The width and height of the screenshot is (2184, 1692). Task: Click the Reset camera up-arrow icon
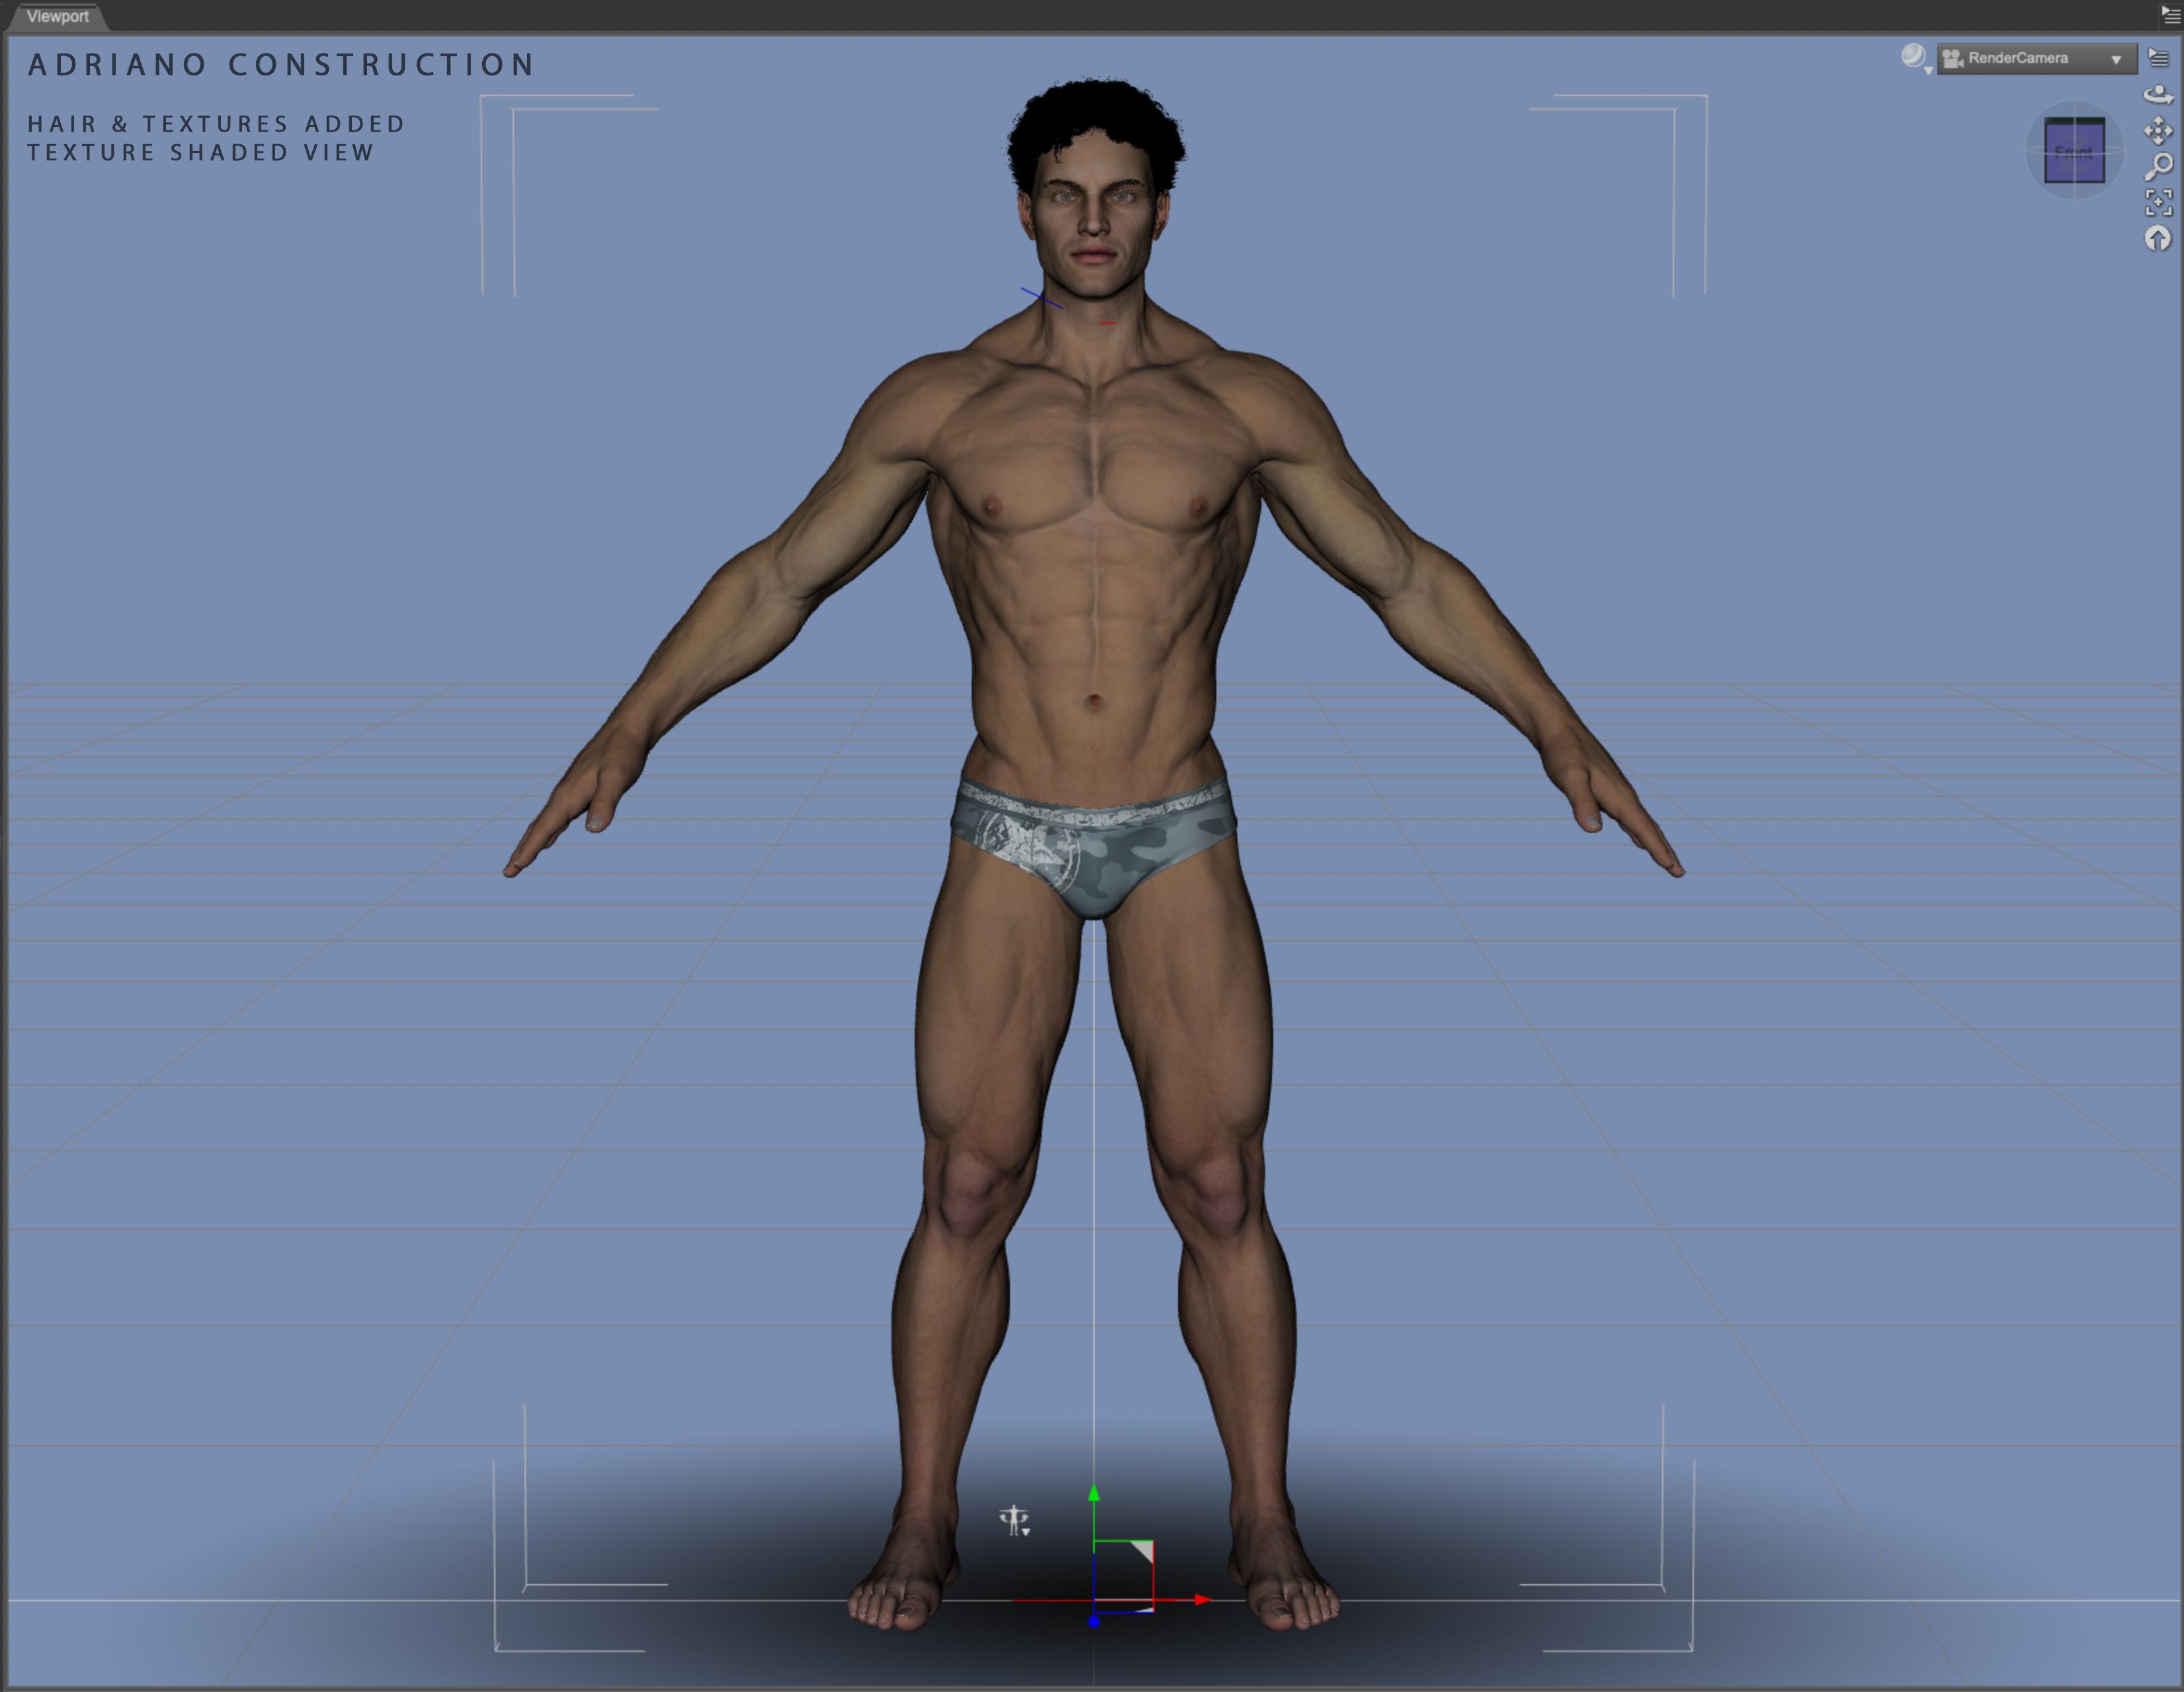click(2158, 238)
